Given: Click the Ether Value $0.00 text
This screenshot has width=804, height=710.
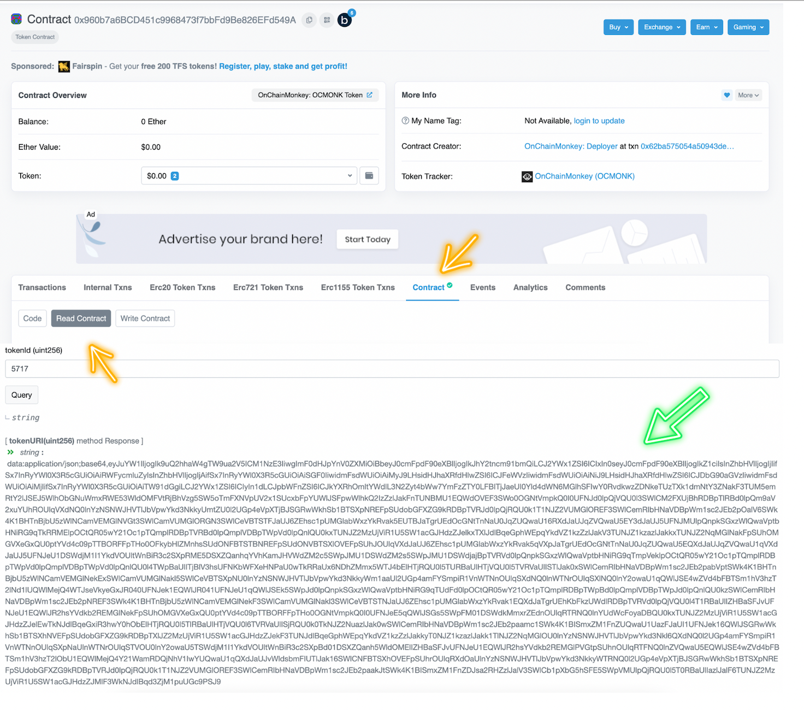Looking at the screenshot, I should (x=151, y=147).
